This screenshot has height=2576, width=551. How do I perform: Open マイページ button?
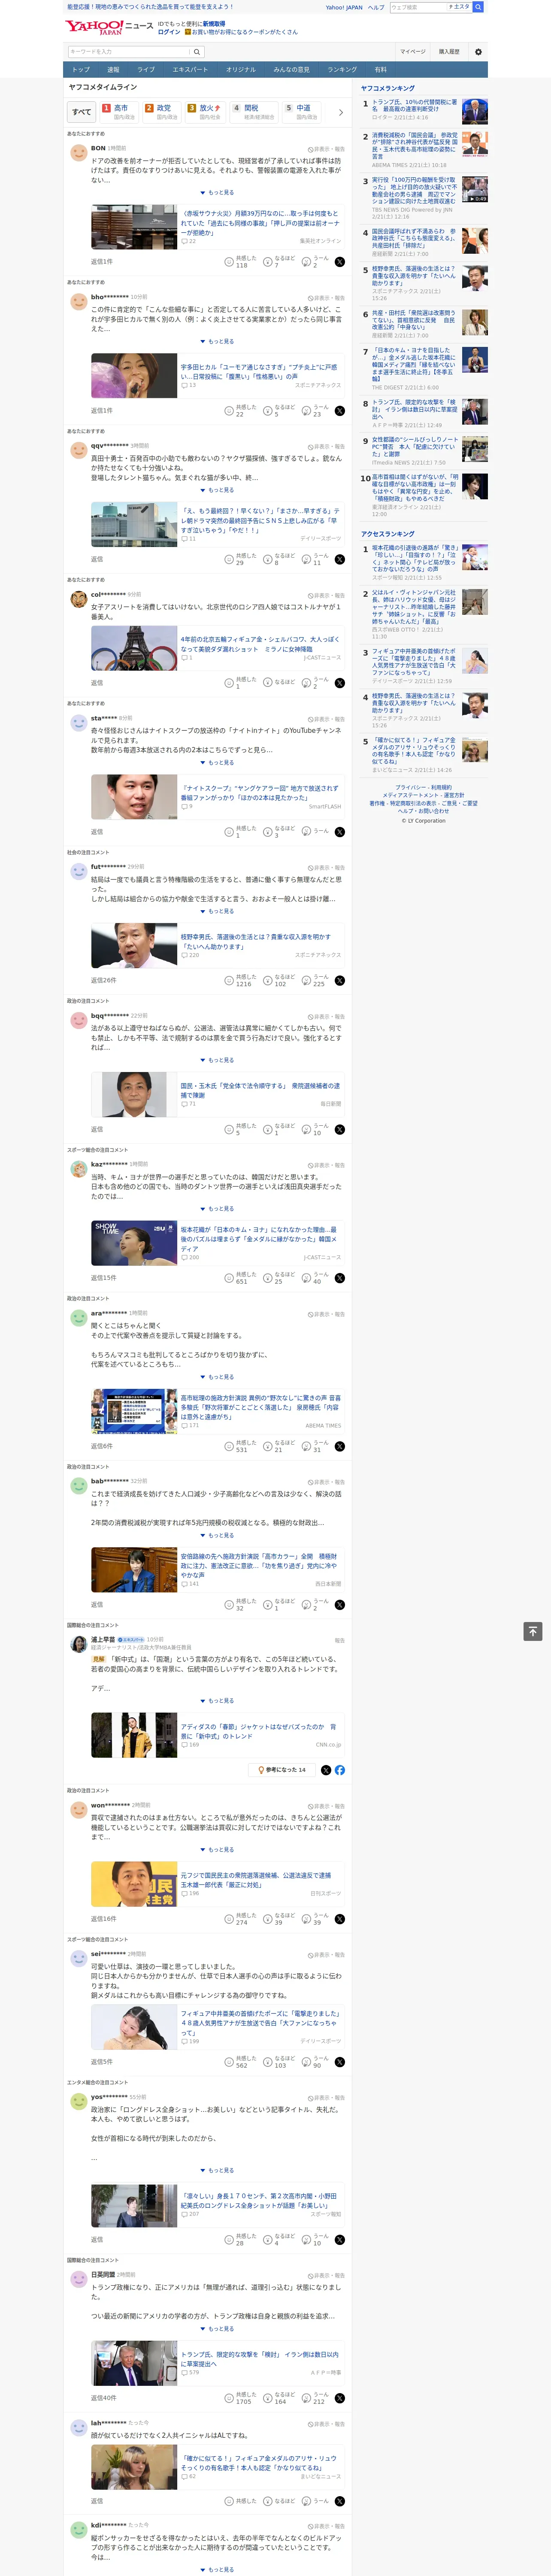click(413, 52)
